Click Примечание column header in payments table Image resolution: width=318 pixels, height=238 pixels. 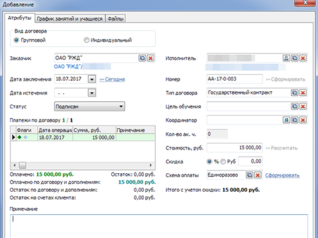coord(136,130)
